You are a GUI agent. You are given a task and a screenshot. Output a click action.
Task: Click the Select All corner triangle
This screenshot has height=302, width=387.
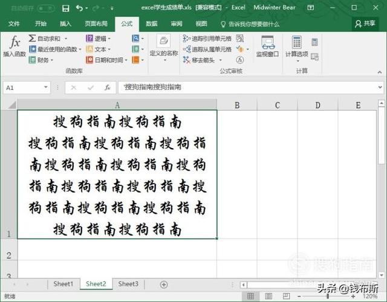pos(12,105)
